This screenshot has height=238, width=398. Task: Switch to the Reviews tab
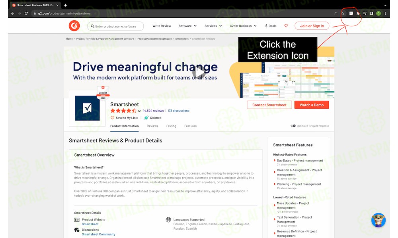pos(152,126)
